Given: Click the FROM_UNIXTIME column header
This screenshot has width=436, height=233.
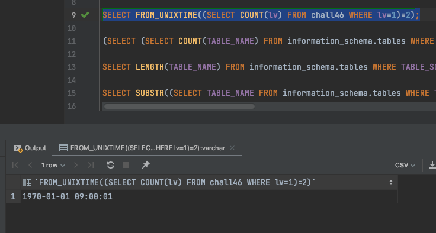Looking at the screenshot, I should [x=209, y=182].
